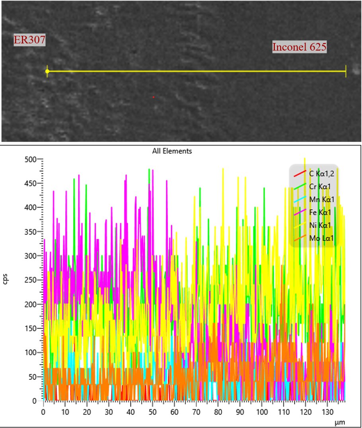Click the red C line swatch in legend
The image size is (362, 428).
pos(300,174)
